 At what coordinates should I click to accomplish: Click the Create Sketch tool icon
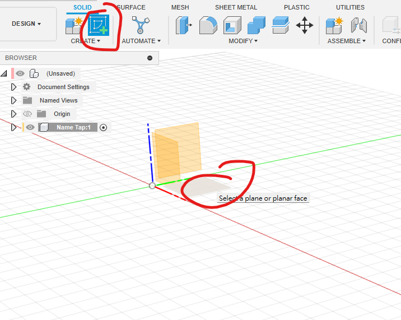(x=99, y=25)
